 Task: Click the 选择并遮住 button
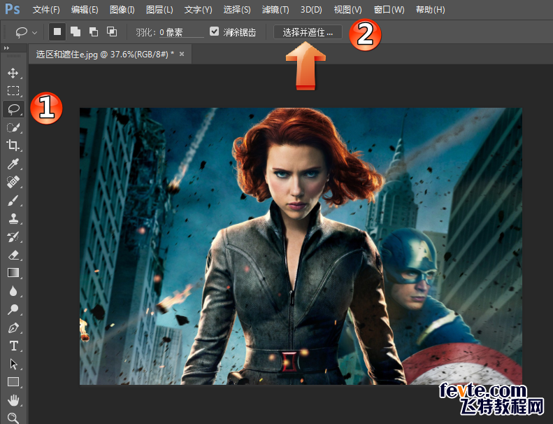[308, 32]
